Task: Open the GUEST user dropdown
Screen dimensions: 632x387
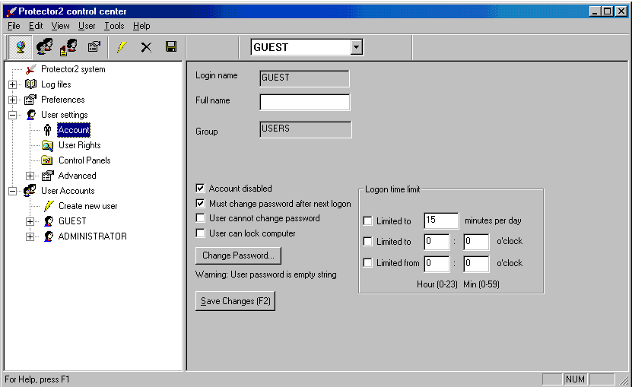Action: coord(356,47)
